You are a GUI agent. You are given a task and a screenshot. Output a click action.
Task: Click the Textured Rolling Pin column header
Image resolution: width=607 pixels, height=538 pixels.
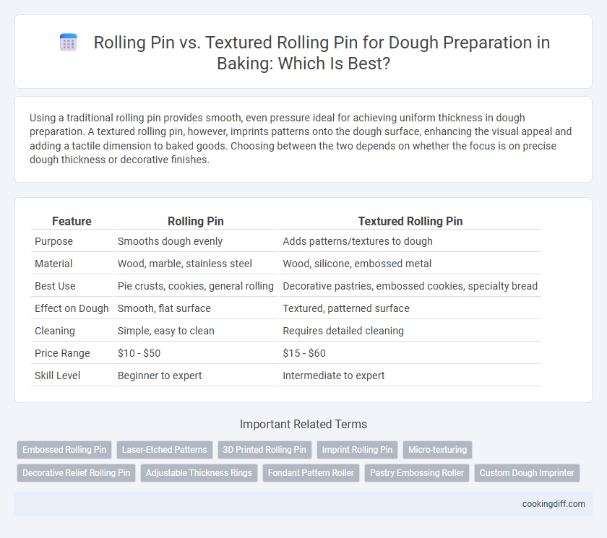click(410, 221)
